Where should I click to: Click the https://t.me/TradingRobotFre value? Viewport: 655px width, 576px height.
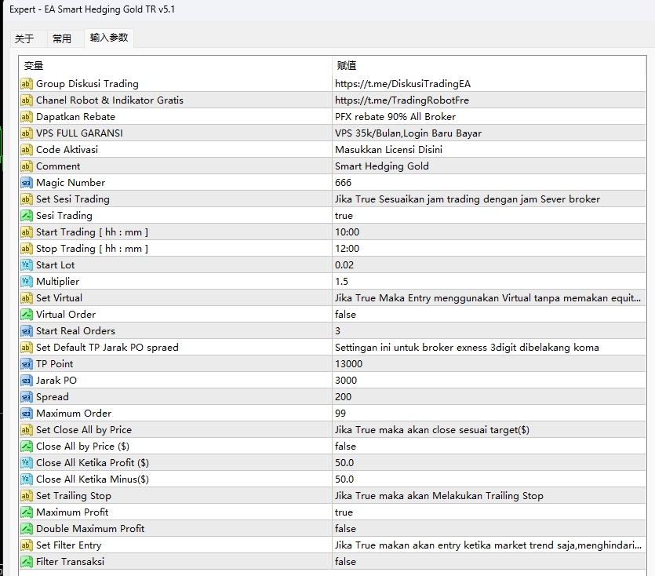click(402, 100)
